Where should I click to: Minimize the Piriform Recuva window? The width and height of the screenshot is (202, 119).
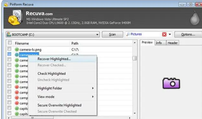[182, 4]
